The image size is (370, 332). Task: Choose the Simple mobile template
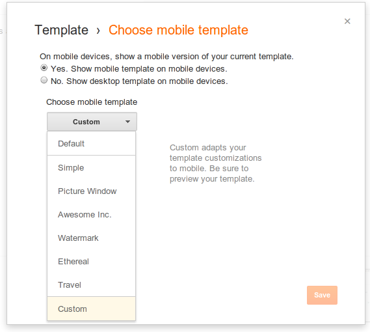tap(91, 168)
